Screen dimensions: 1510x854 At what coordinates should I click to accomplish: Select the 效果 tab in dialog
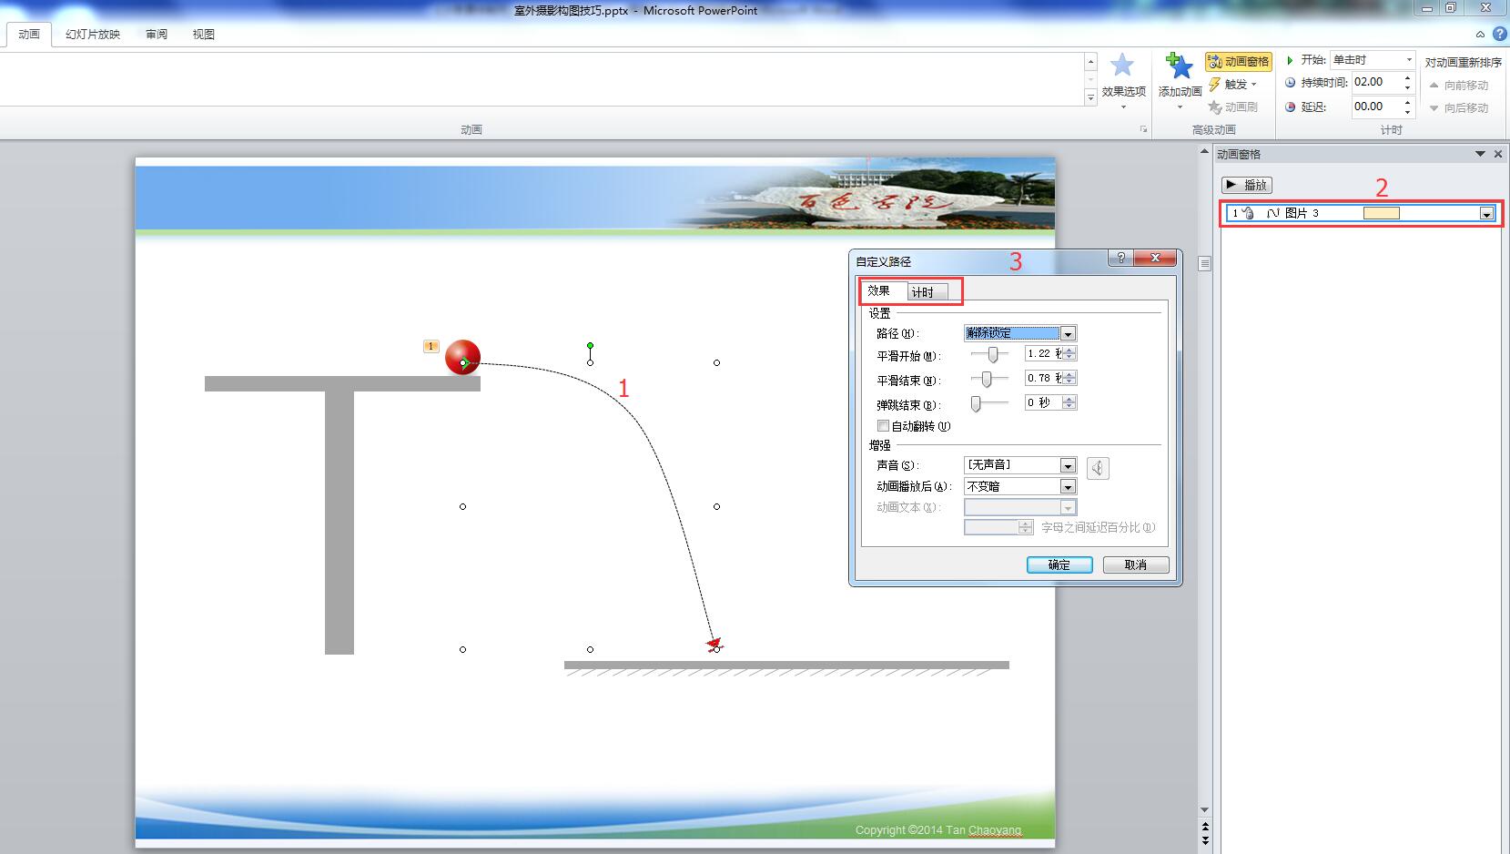tap(879, 290)
